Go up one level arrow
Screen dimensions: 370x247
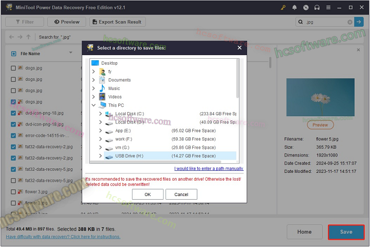[29, 37]
